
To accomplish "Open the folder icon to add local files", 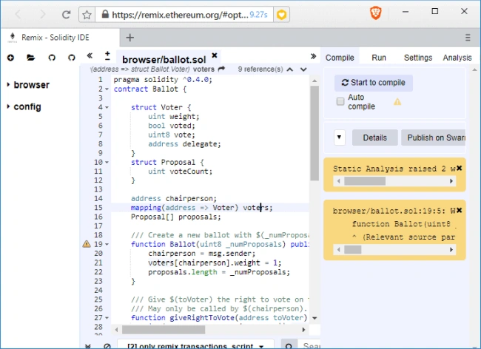I will pyautogui.click(x=30, y=58).
